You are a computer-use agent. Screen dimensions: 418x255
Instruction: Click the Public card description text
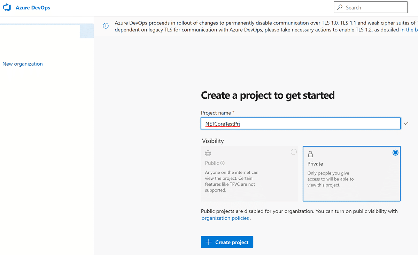[x=232, y=181]
